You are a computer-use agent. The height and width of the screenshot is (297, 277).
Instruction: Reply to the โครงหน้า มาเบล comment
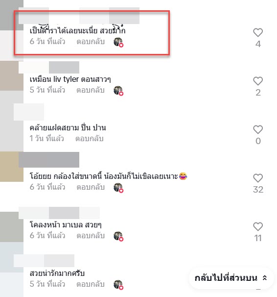tap(91, 235)
